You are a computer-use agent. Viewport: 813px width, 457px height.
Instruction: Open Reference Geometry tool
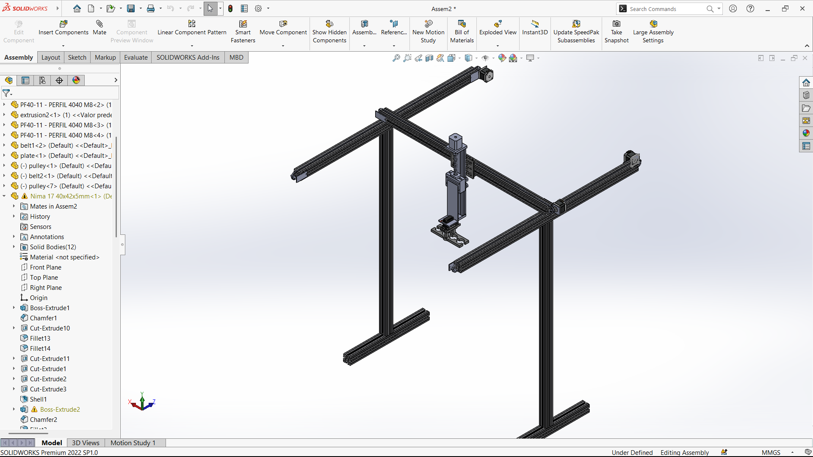tap(394, 28)
